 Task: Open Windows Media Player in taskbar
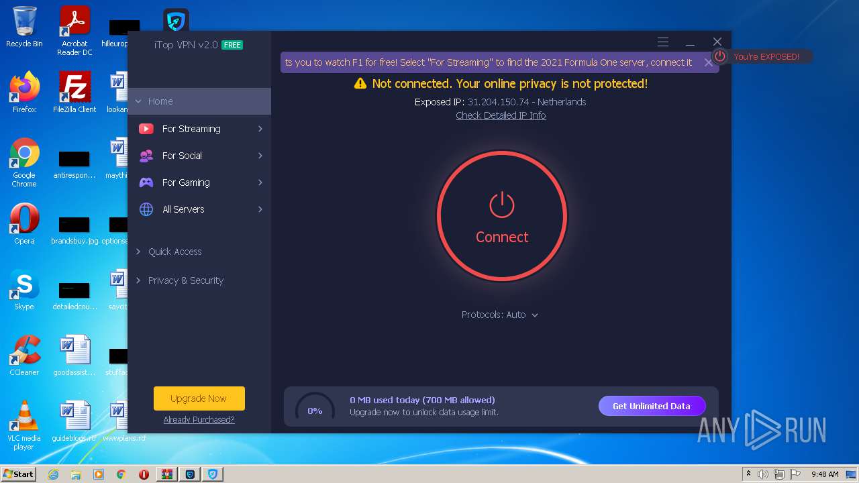tap(99, 474)
